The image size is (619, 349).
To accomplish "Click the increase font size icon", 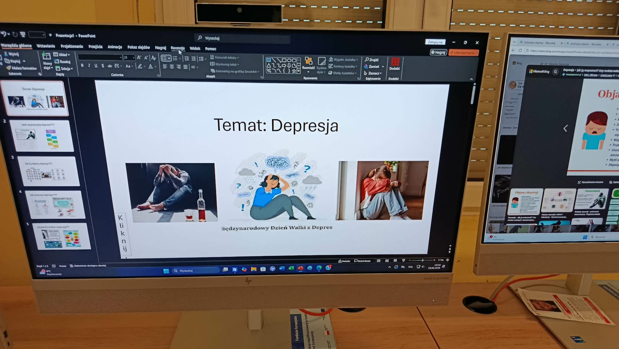I will (x=139, y=57).
